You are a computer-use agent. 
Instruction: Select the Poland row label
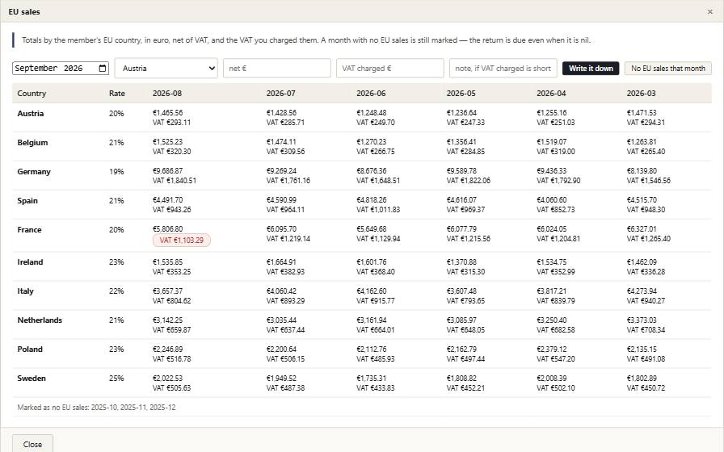pyautogui.click(x=30, y=349)
